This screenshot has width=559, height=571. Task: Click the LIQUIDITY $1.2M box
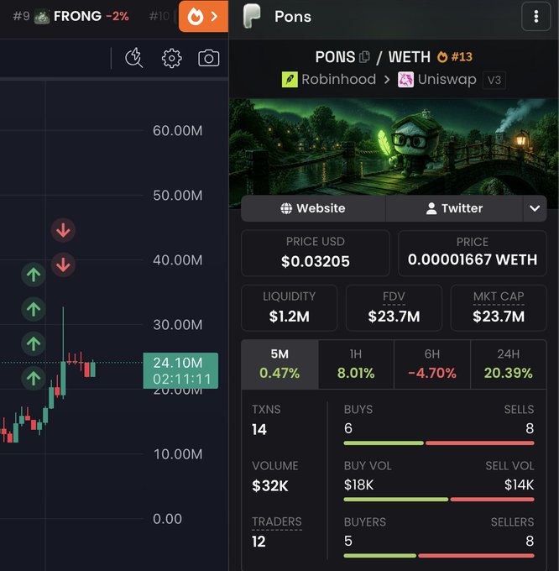[x=289, y=307]
